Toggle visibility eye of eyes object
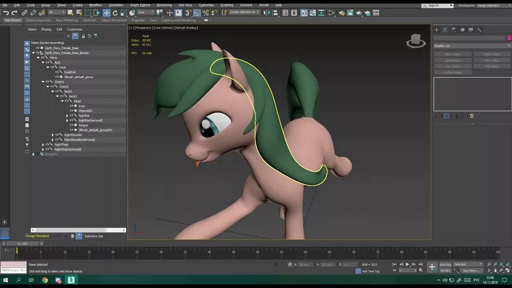512x288 pixels. [x=71, y=106]
